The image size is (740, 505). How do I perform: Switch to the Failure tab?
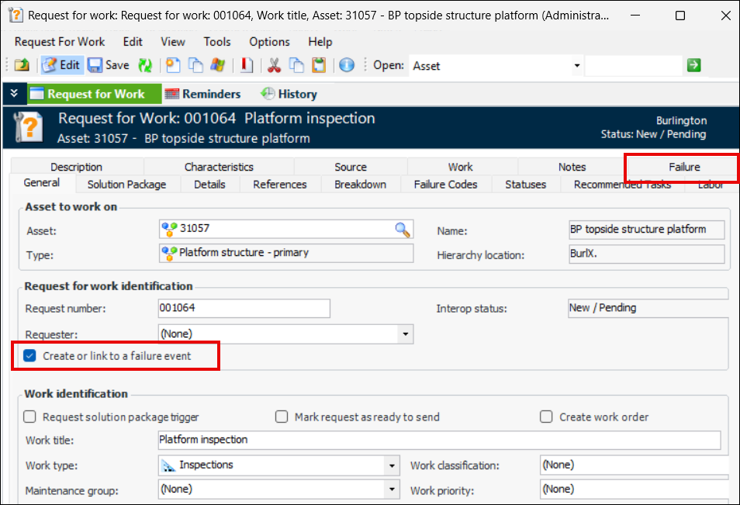coord(684,167)
